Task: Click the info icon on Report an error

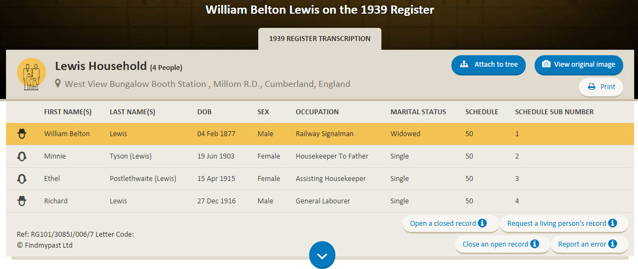Action: click(x=612, y=244)
